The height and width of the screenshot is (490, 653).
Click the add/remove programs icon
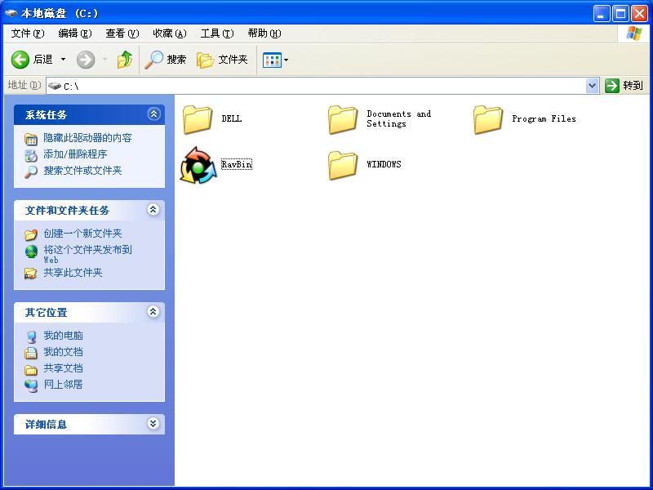tap(31, 155)
